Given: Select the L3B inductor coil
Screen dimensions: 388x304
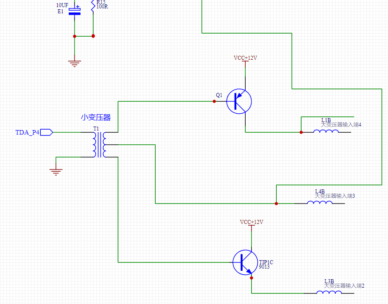Looking at the screenshot, I should tap(329, 292).
